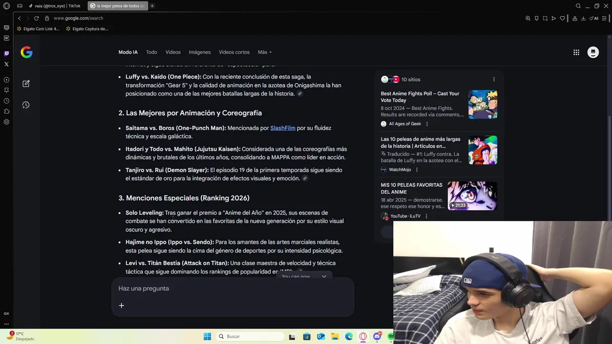The height and width of the screenshot is (344, 612).
Task: Open weather widget showing 17°C
Action: (x=20, y=336)
